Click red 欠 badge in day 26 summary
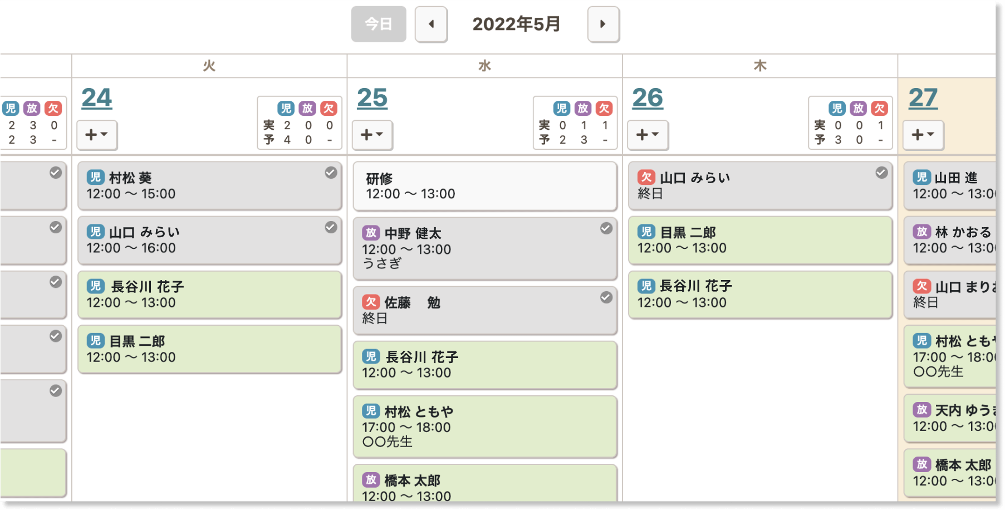The height and width of the screenshot is (510, 1005). pos(880,108)
